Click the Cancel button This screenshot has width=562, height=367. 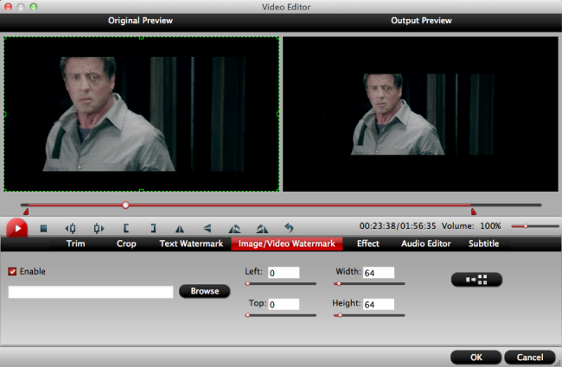pyautogui.click(x=530, y=358)
